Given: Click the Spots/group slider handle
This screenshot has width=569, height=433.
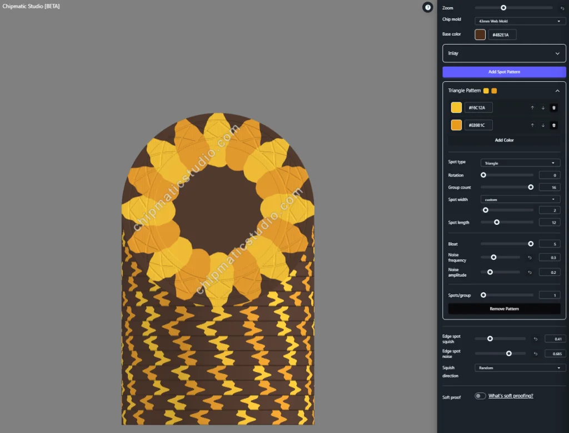Looking at the screenshot, I should 483,295.
